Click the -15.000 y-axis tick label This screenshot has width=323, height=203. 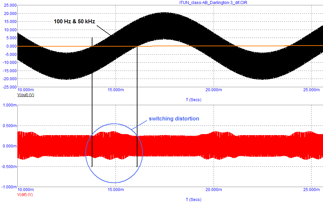click(10, 71)
